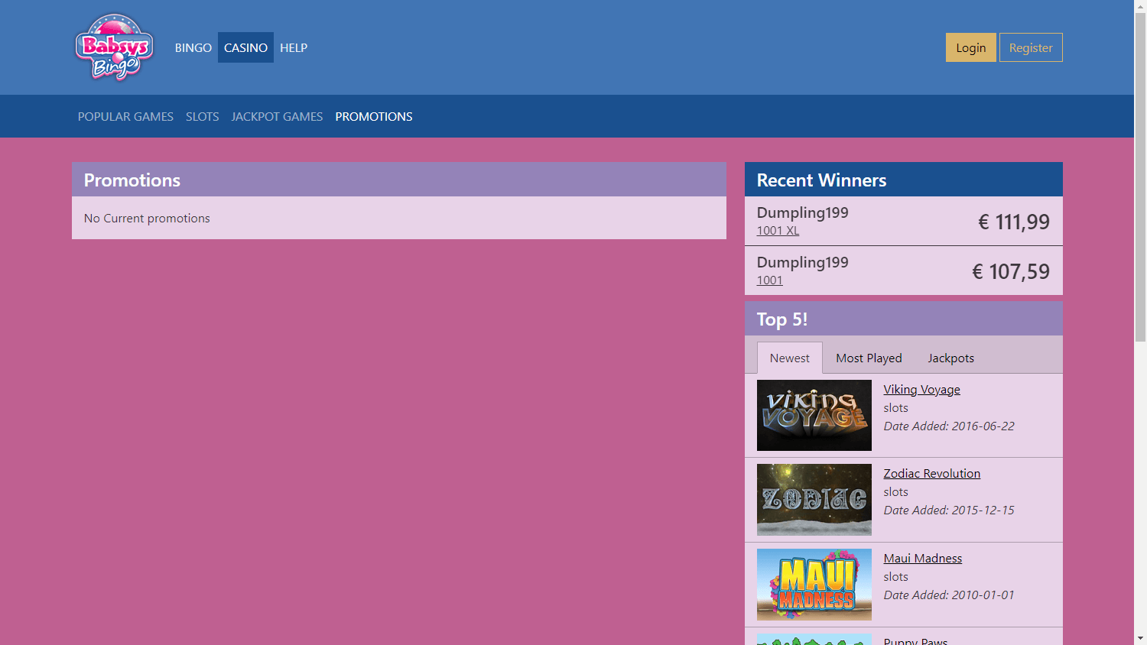The height and width of the screenshot is (645, 1147).
Task: Open the Viking Voyage game thumbnail
Action: pos(814,415)
